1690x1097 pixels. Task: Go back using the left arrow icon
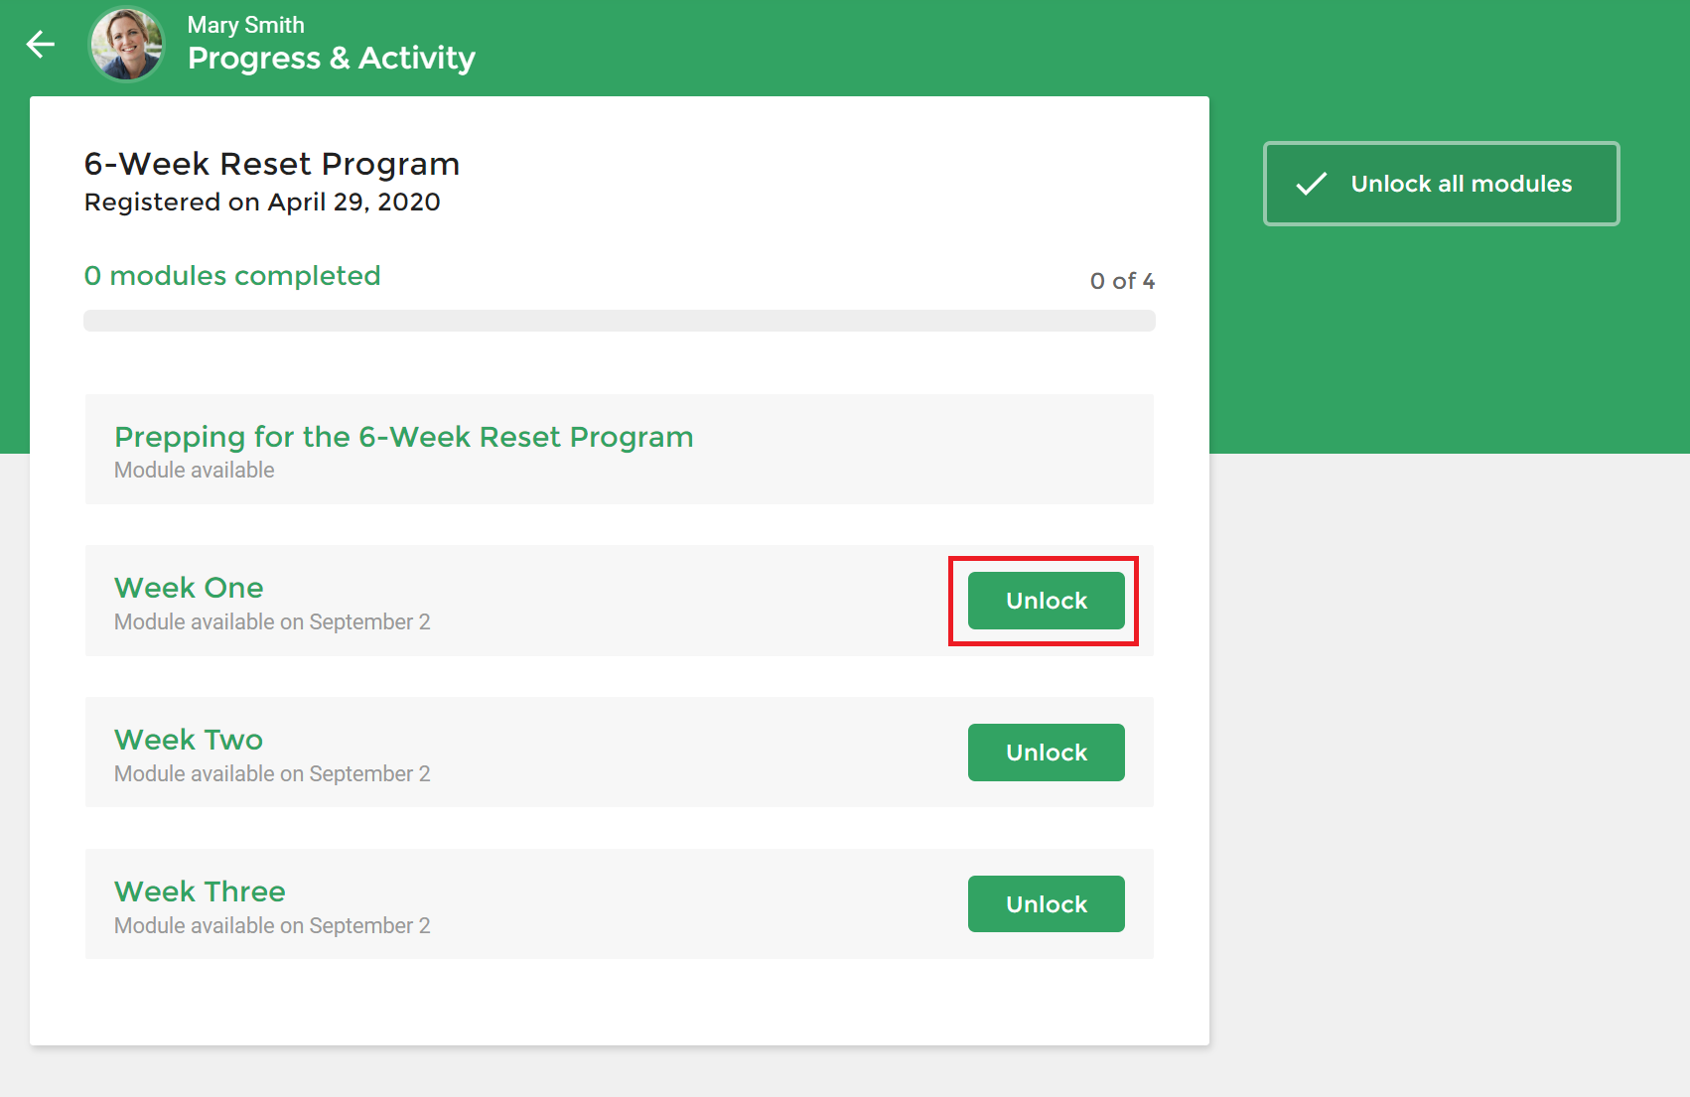pyautogui.click(x=41, y=45)
